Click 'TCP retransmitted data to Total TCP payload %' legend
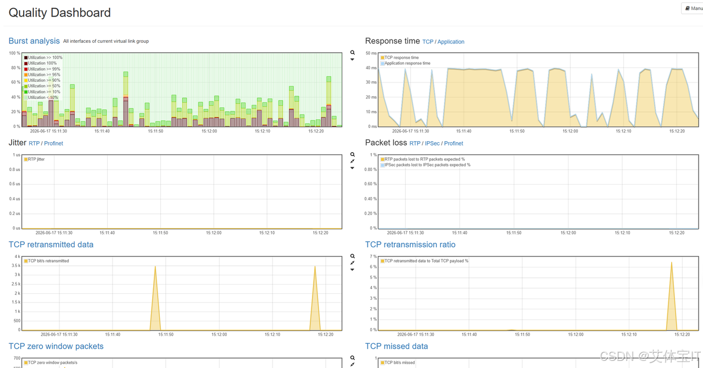This screenshot has width=703, height=368. tap(425, 261)
